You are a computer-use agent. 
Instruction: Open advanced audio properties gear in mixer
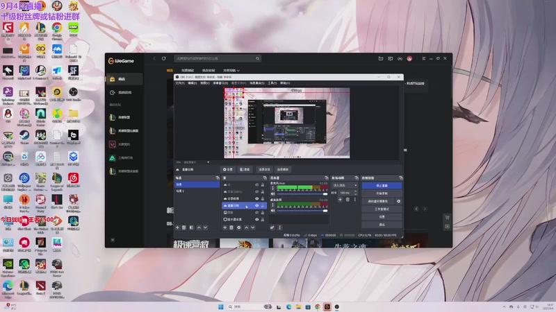pos(272,227)
